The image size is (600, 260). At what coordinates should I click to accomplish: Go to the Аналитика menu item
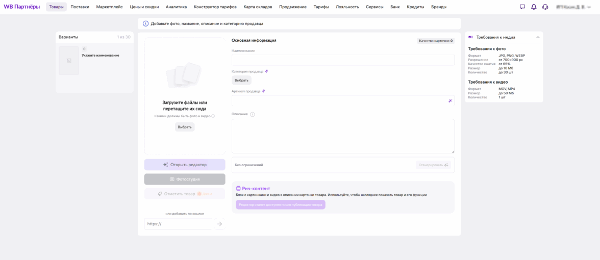coord(176,7)
